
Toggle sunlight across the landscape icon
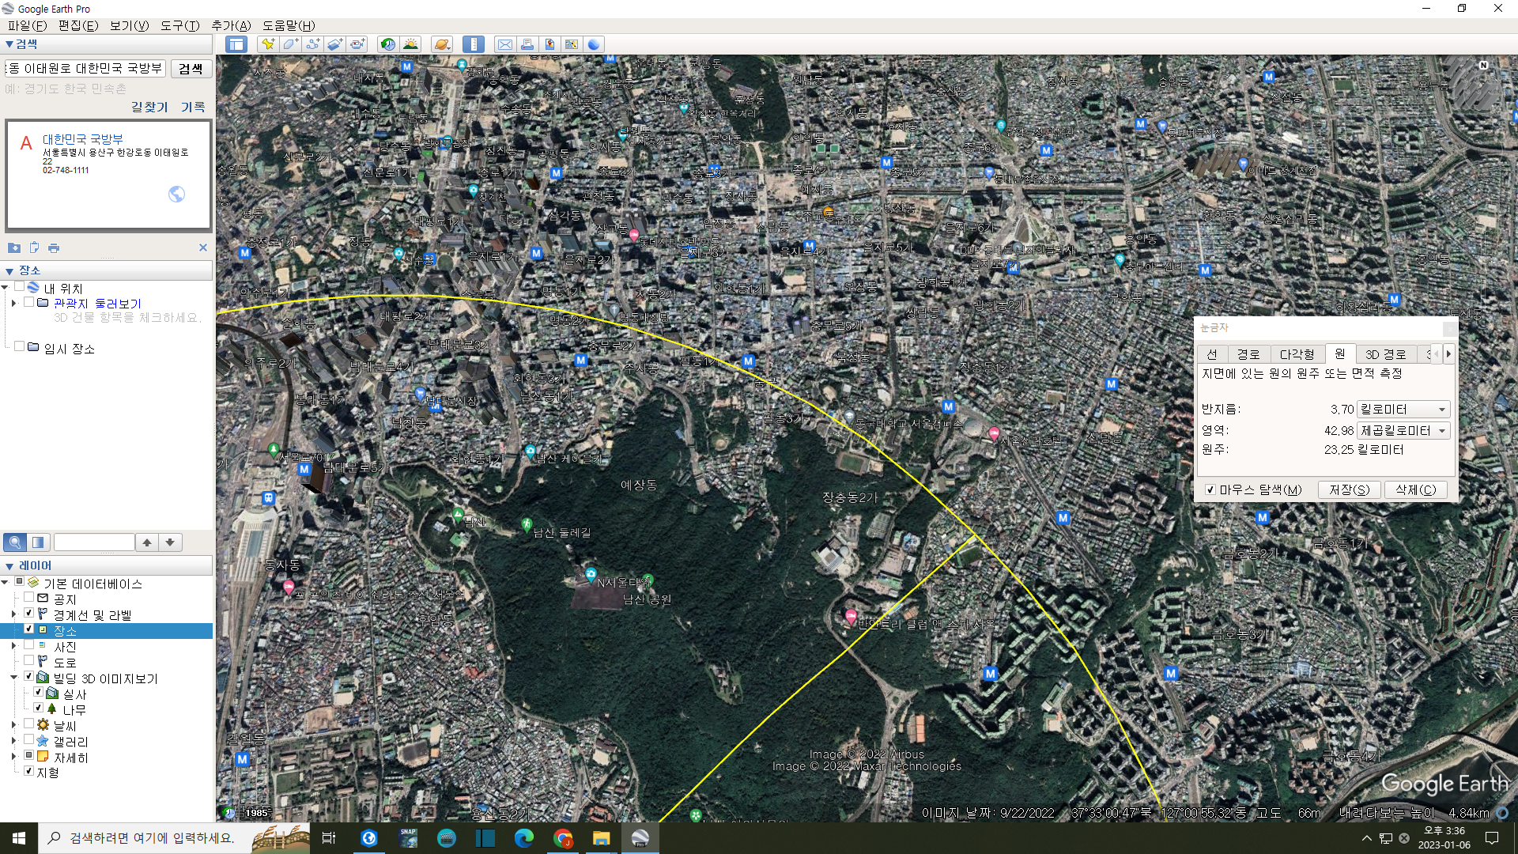click(410, 44)
